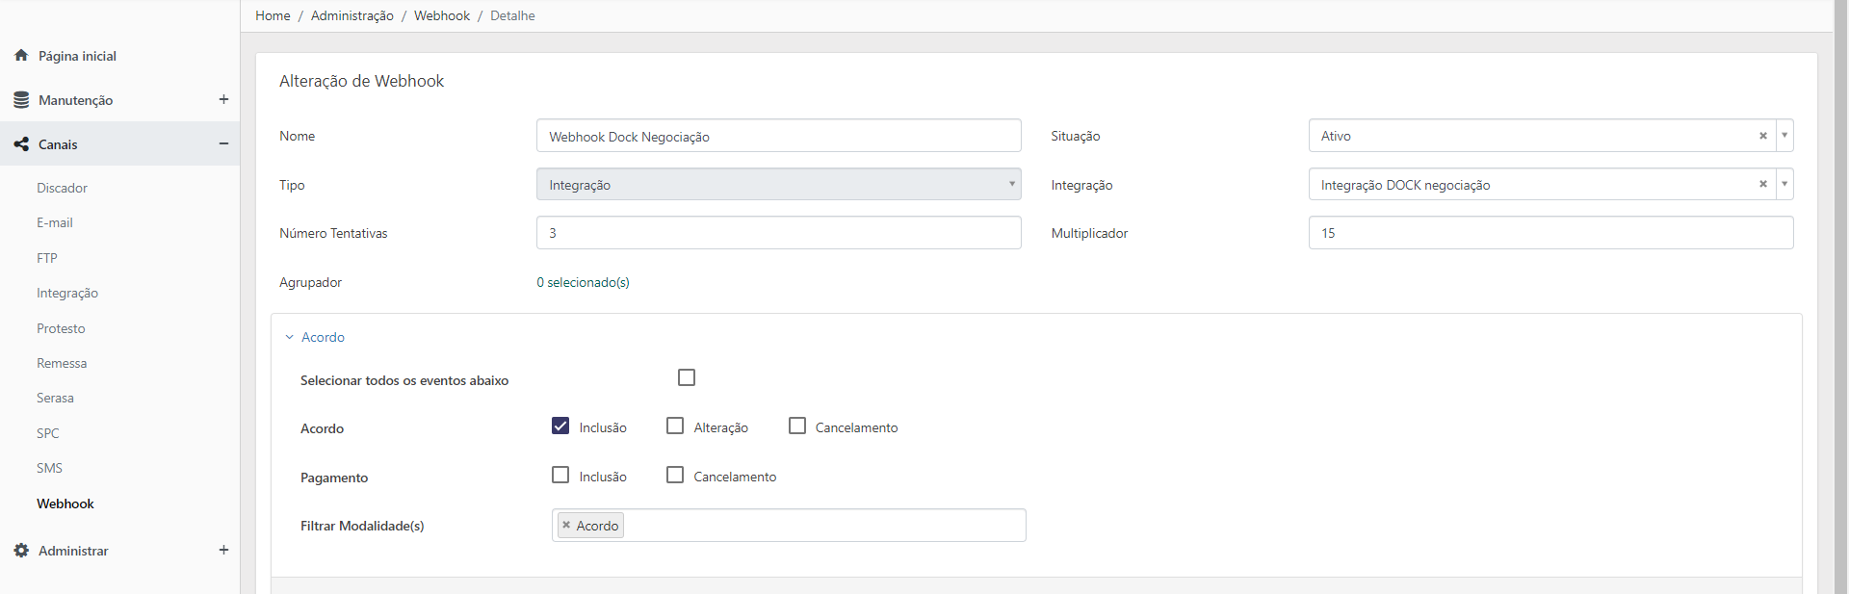Open SPC in the sidebar

click(x=48, y=433)
